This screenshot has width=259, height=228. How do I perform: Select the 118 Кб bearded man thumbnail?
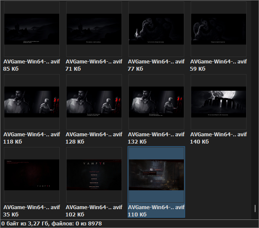32,102
